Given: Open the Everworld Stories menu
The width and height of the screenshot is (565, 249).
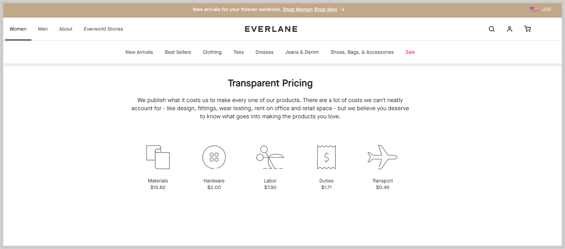Looking at the screenshot, I should (x=103, y=29).
